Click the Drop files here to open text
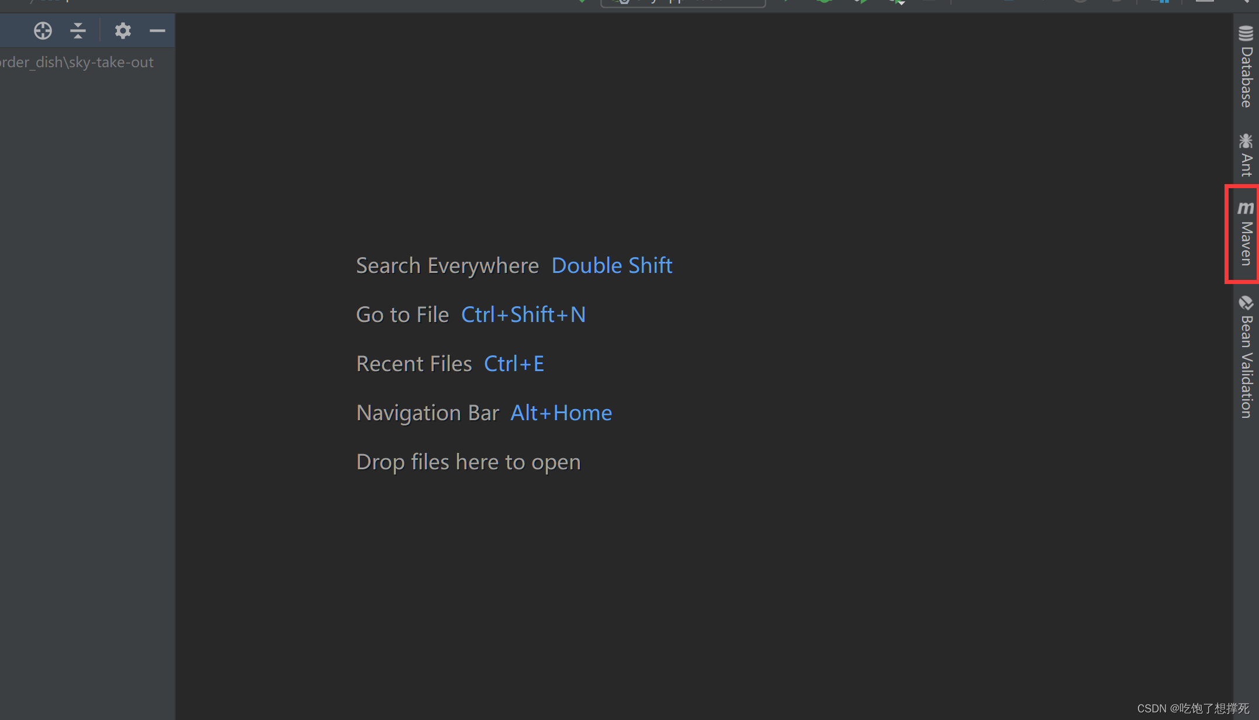This screenshot has height=720, width=1259. (x=468, y=462)
